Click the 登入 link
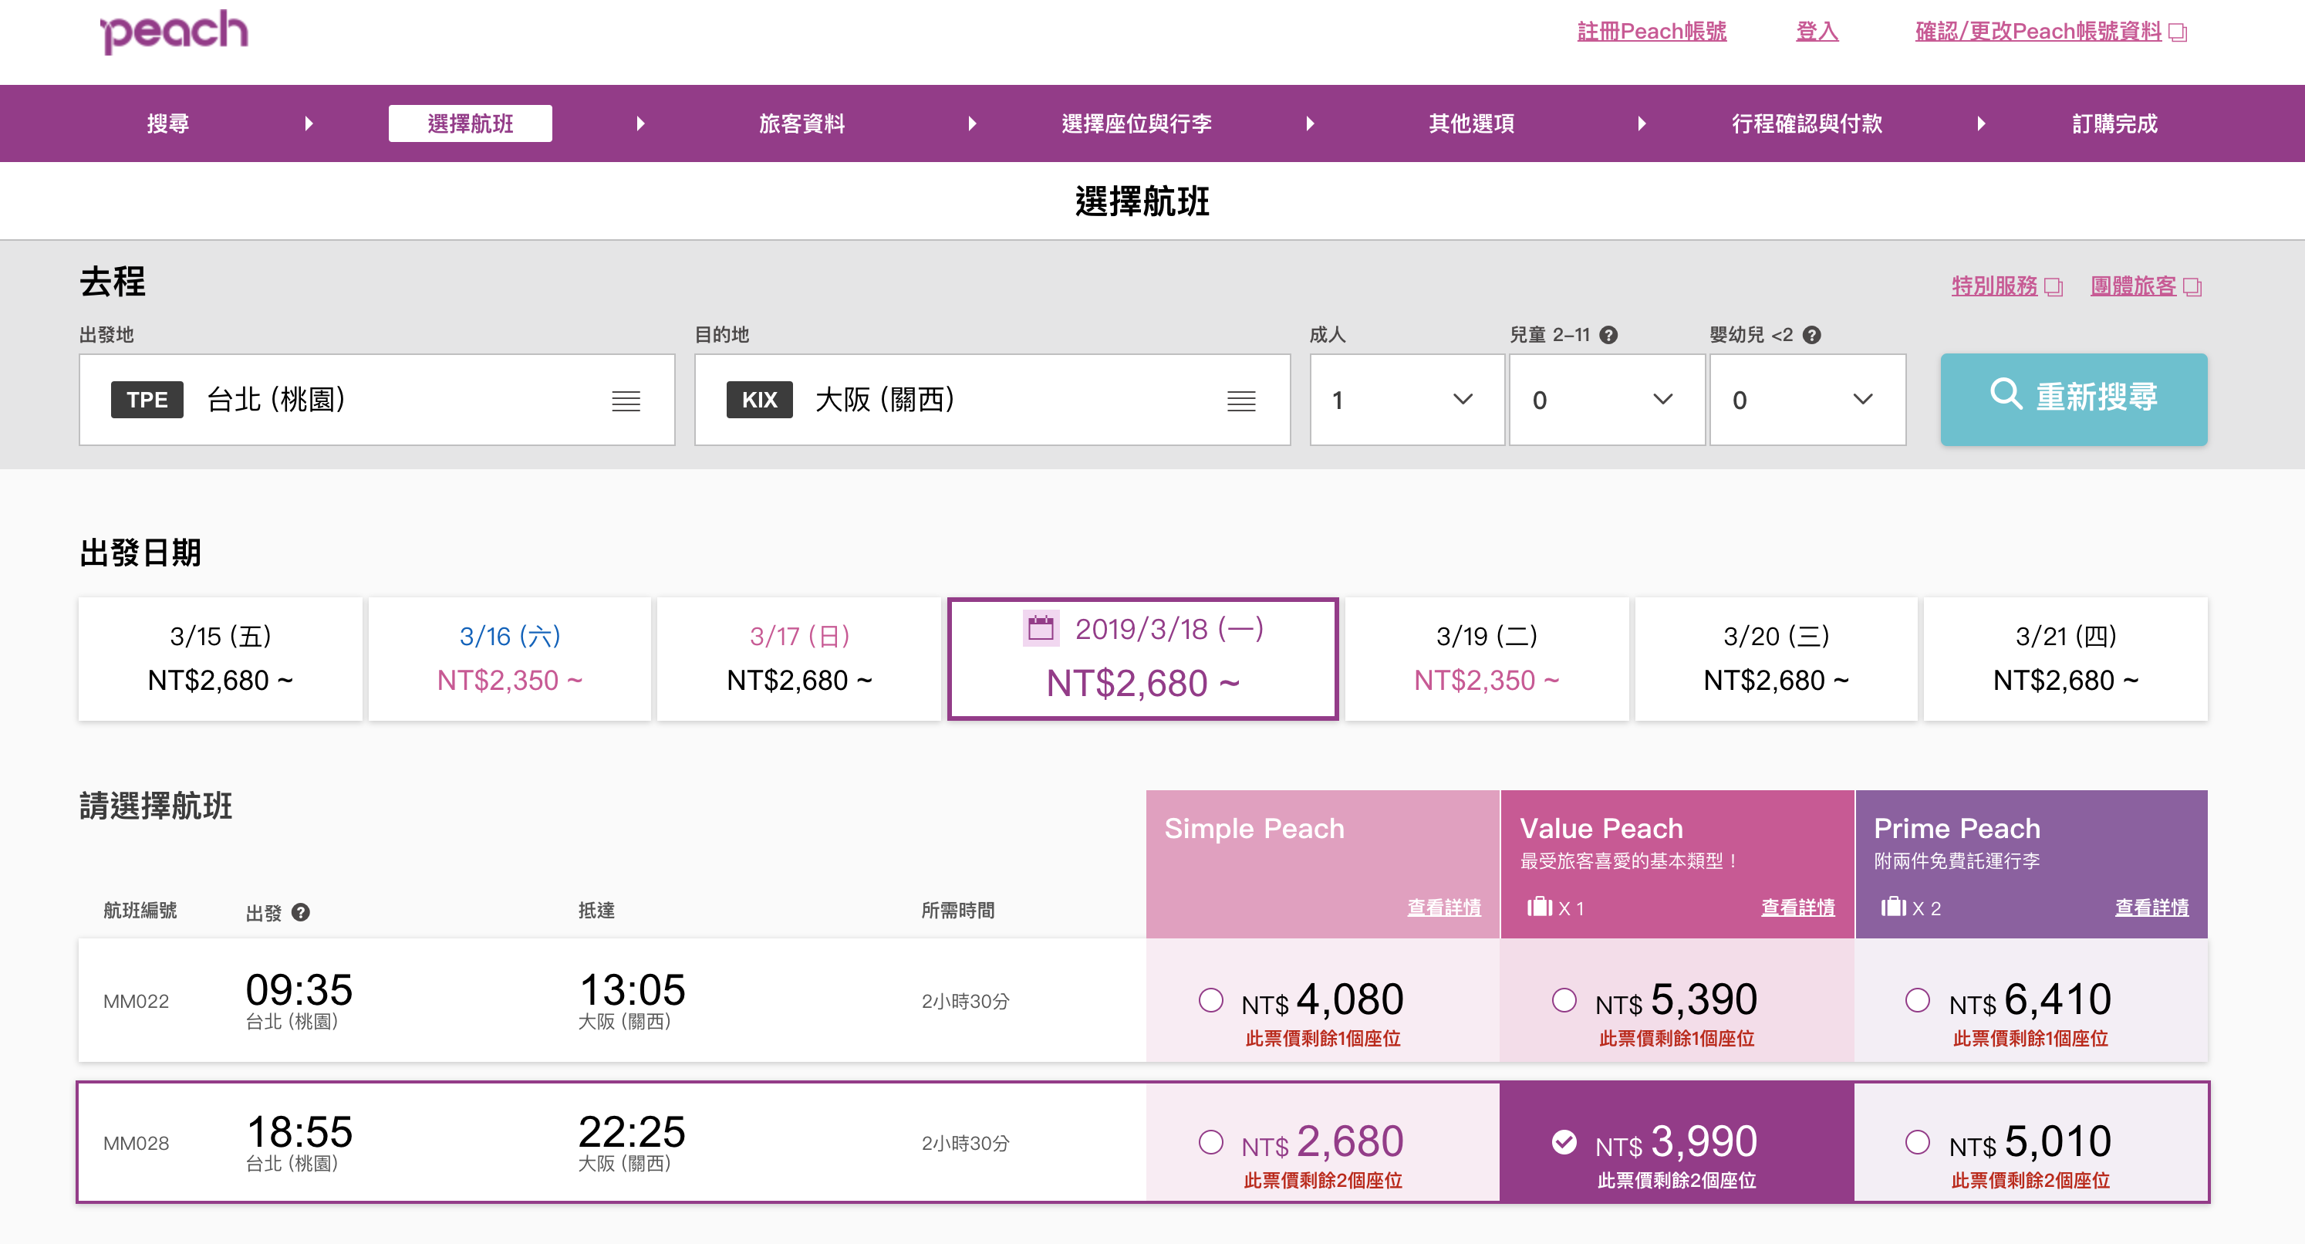 click(1817, 32)
